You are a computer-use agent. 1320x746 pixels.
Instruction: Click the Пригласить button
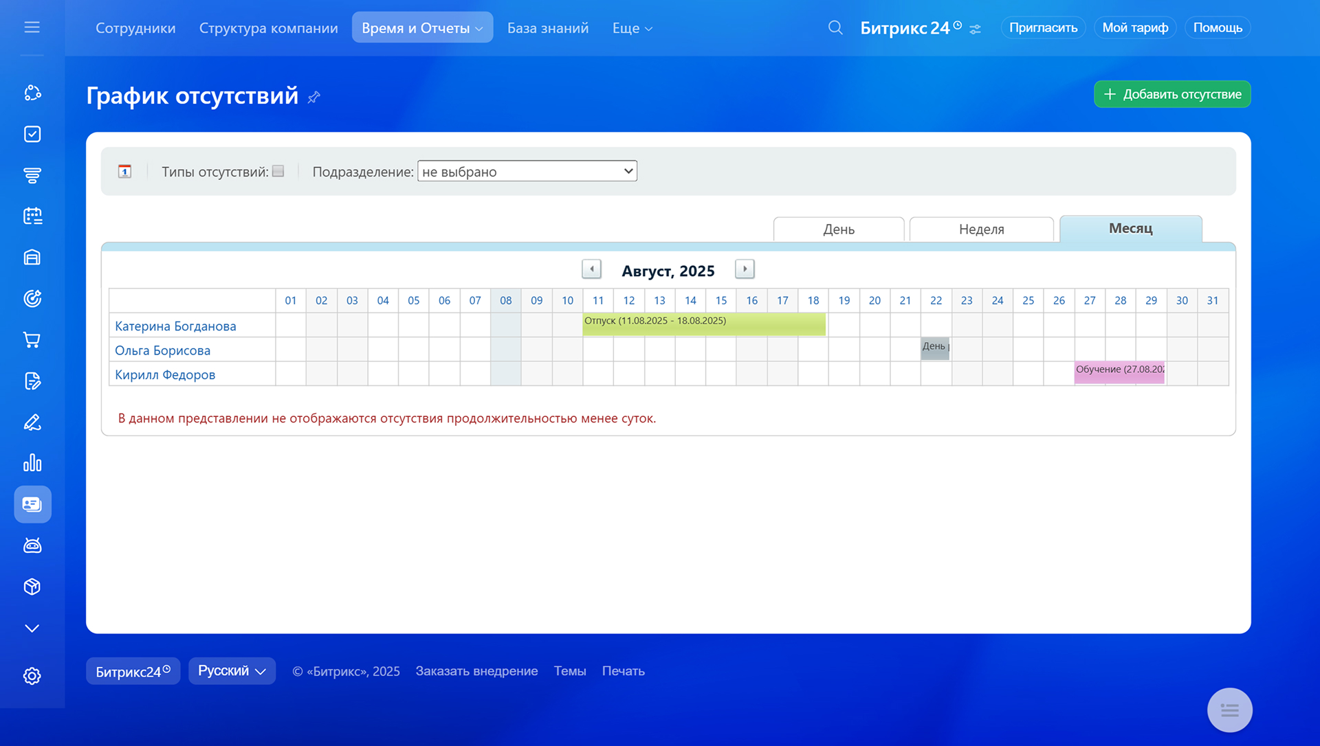(1043, 27)
